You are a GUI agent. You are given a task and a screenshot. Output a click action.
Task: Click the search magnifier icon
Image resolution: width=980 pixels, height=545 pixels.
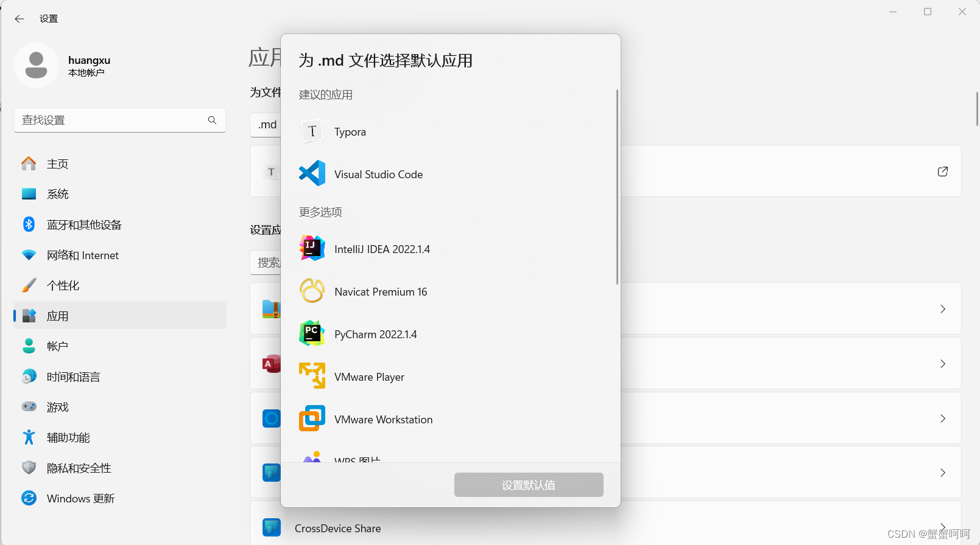212,120
